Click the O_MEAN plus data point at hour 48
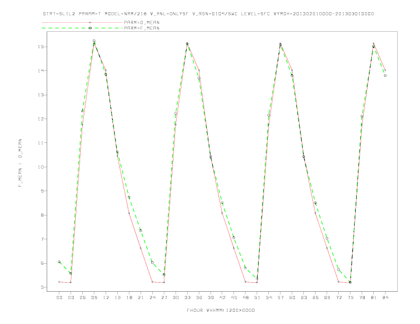 click(246, 282)
